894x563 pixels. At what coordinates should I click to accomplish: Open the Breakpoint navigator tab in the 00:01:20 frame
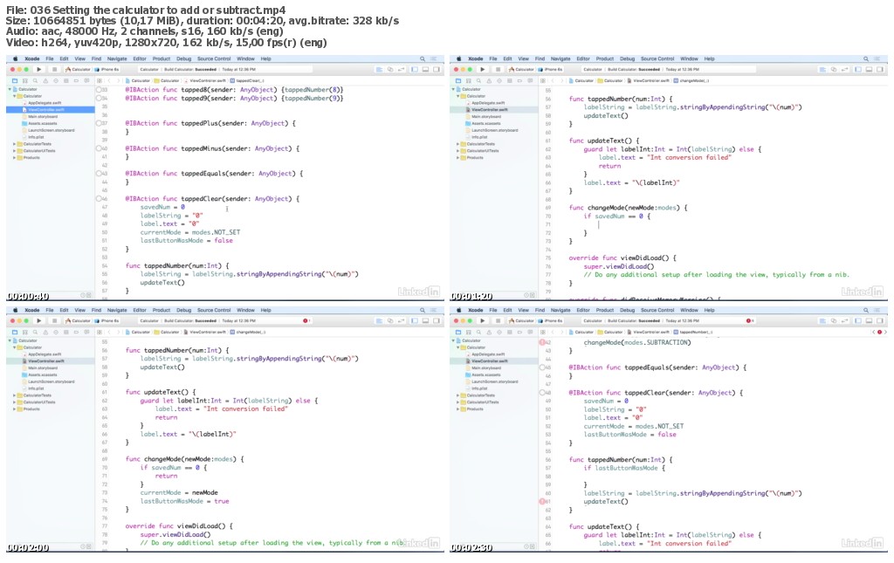point(519,81)
